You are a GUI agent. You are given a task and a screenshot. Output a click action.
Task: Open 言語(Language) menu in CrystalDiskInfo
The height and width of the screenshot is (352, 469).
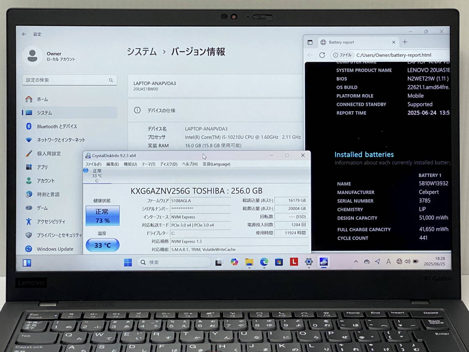pyautogui.click(x=216, y=164)
